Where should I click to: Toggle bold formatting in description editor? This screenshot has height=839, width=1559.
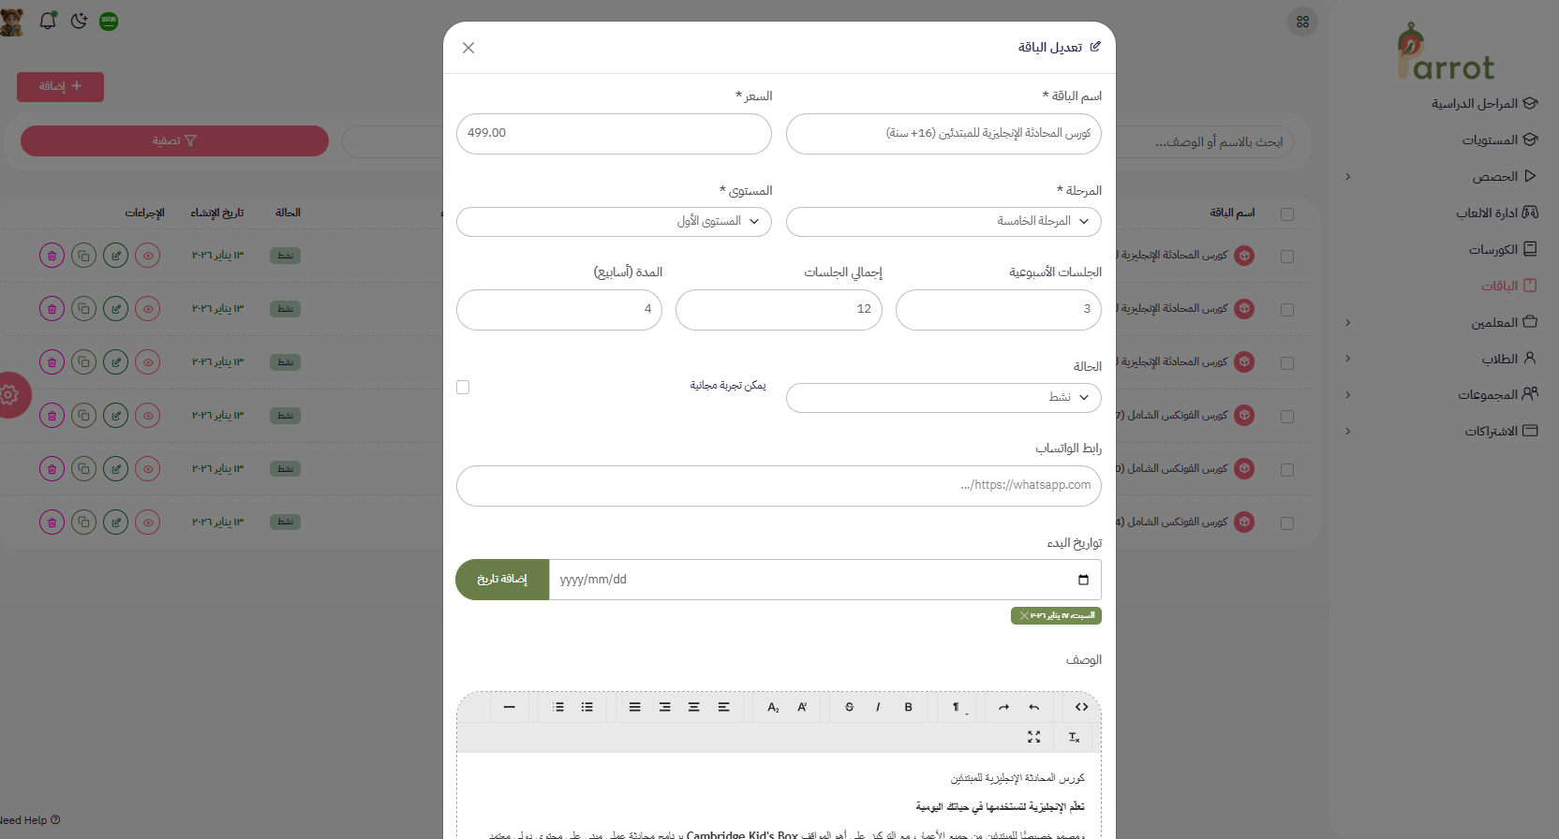pyautogui.click(x=908, y=708)
